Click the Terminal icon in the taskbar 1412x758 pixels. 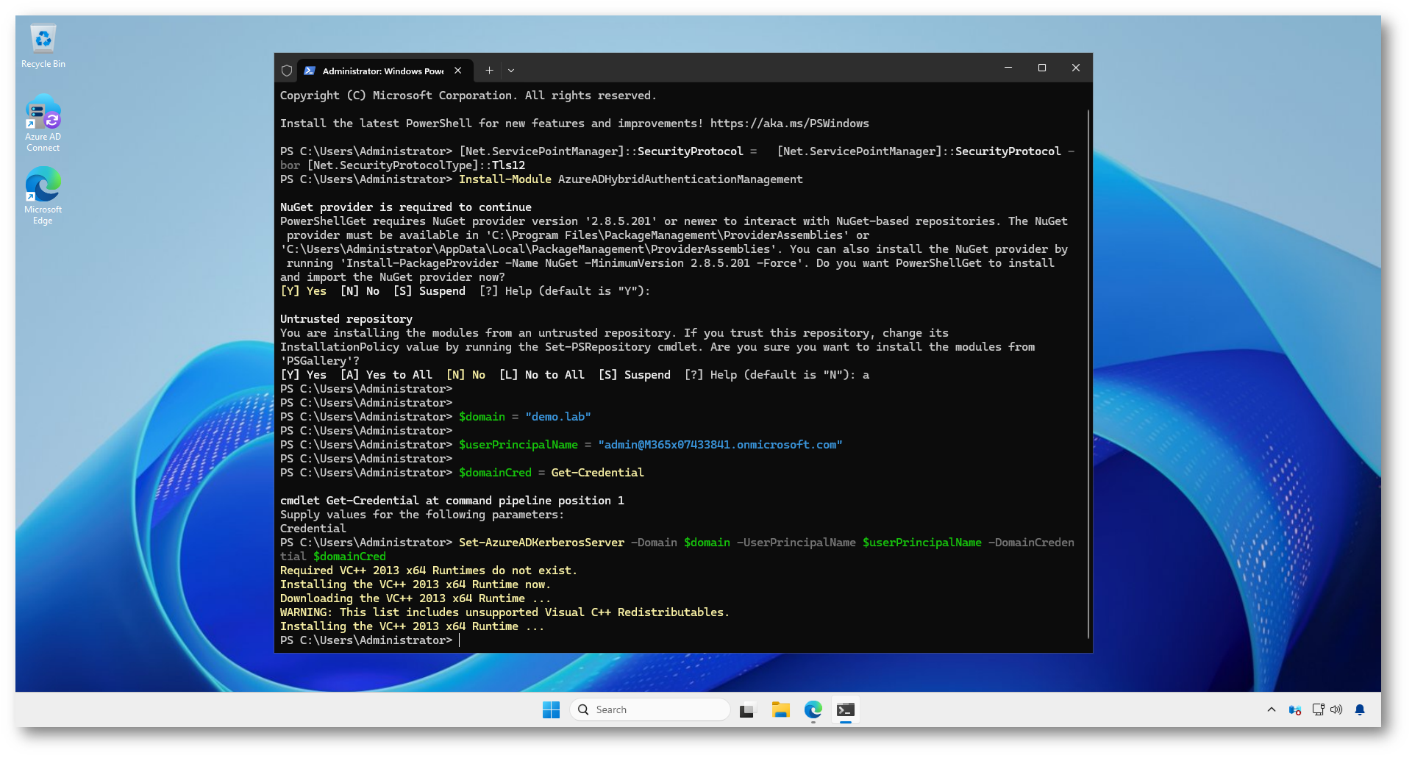tap(846, 709)
